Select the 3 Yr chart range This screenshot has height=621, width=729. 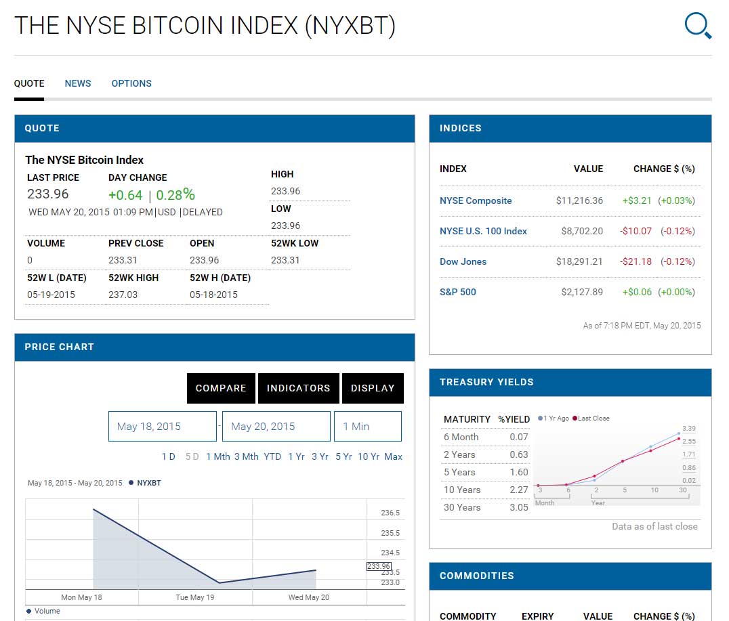coord(320,457)
